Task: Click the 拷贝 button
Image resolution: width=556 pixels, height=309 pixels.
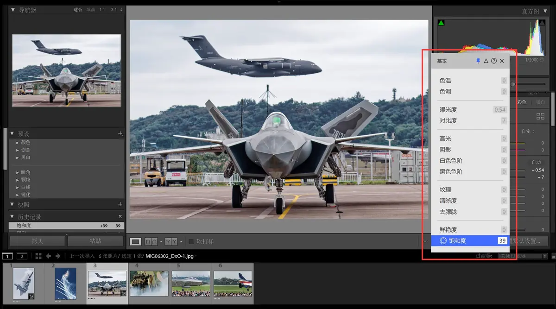Action: (x=37, y=241)
